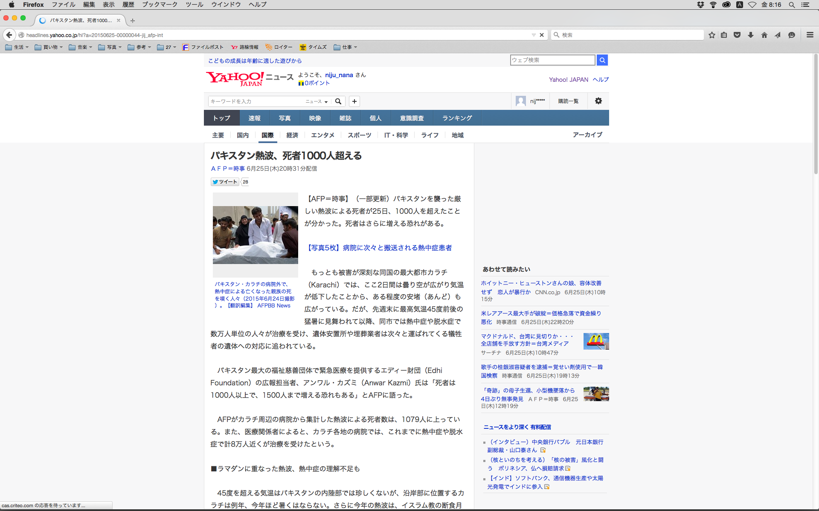Open the Firefox hamburger menu

point(810,35)
